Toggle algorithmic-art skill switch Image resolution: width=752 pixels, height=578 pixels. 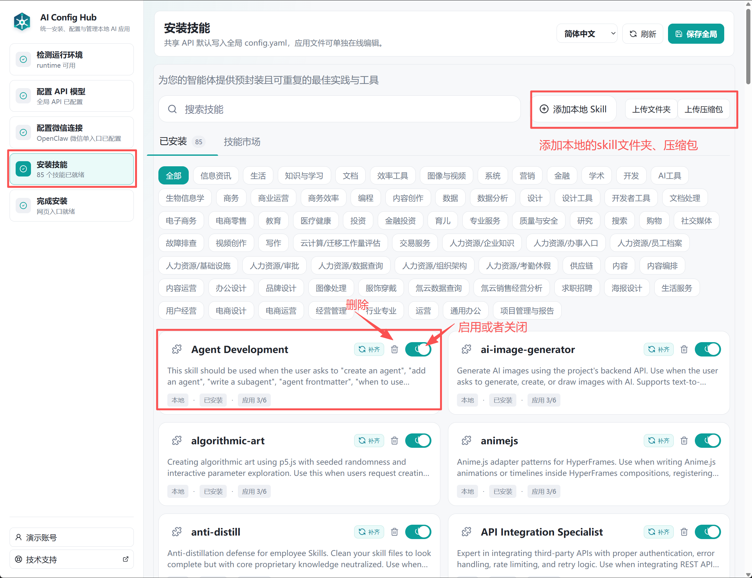click(x=418, y=441)
